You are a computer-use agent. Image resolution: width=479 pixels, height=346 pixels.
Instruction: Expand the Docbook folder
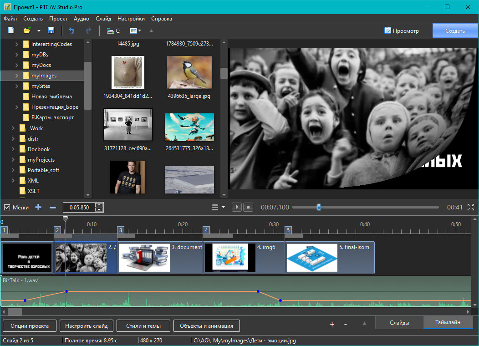coord(13,149)
